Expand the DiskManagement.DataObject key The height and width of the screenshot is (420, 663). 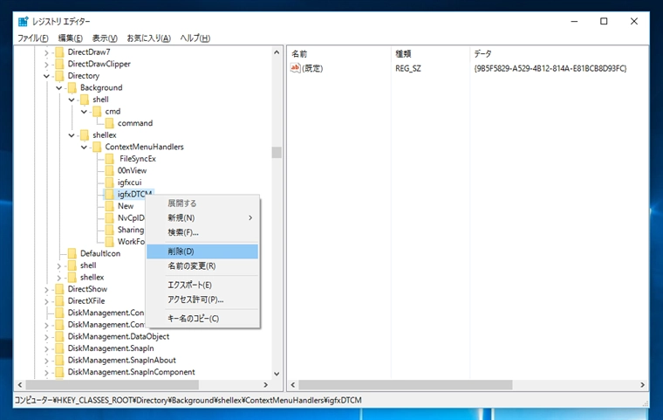tap(46, 337)
